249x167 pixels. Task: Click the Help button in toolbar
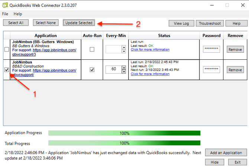[236, 23]
